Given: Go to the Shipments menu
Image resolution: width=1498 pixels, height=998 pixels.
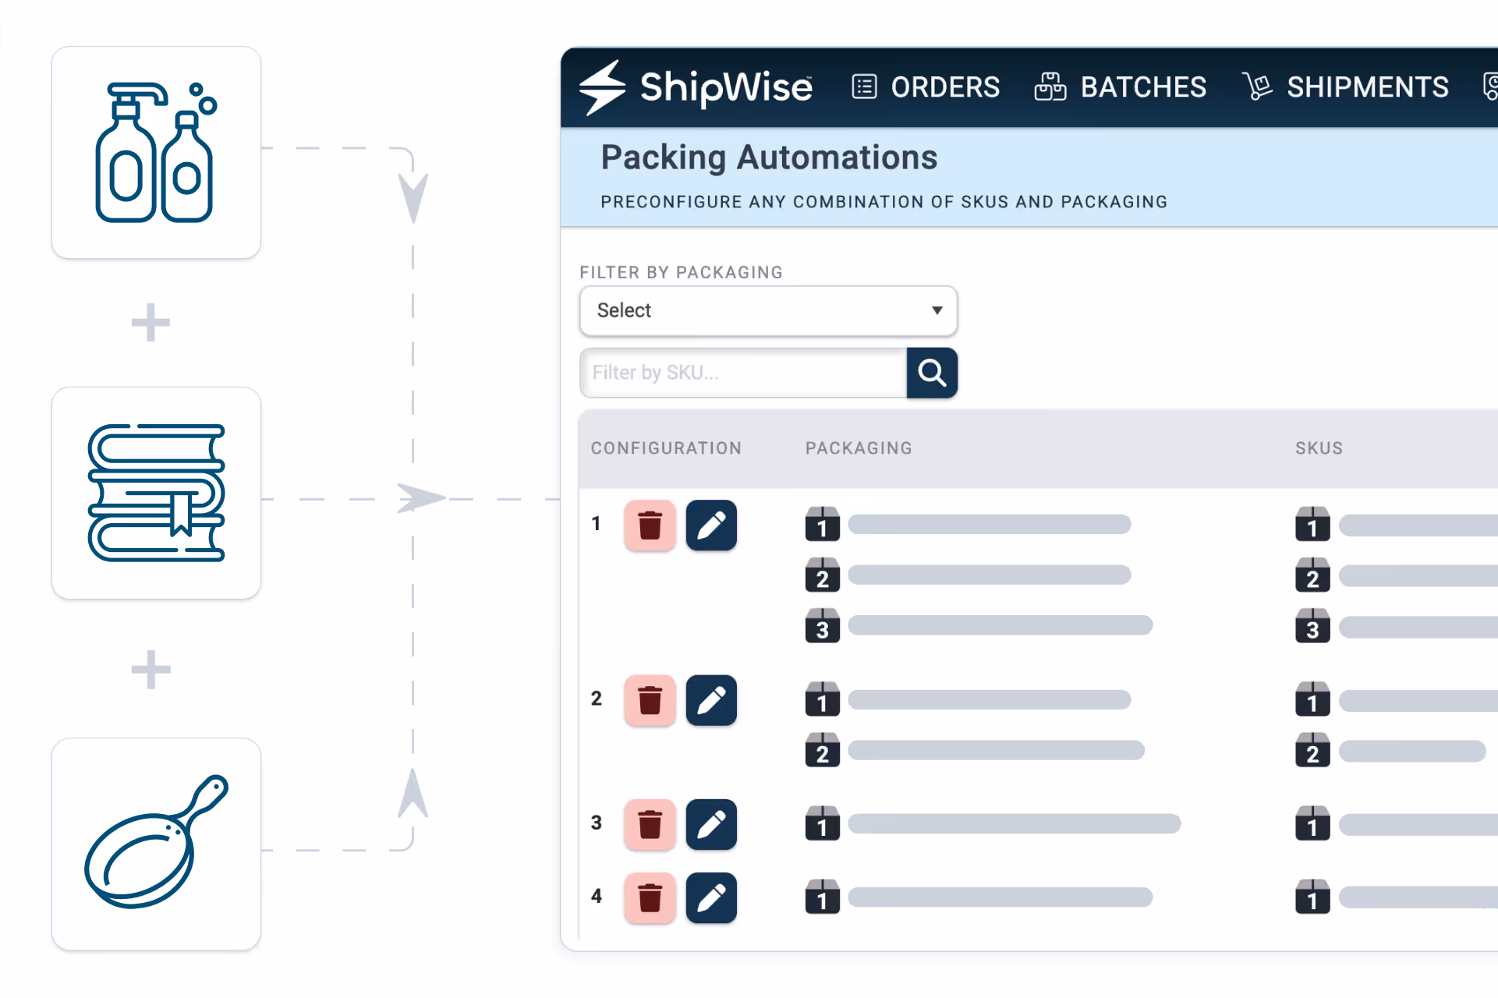Looking at the screenshot, I should (1346, 87).
